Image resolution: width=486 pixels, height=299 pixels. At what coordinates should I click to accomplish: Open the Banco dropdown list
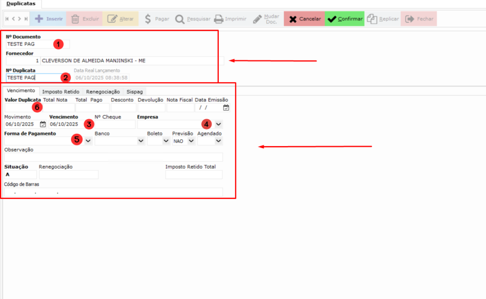coord(140,141)
